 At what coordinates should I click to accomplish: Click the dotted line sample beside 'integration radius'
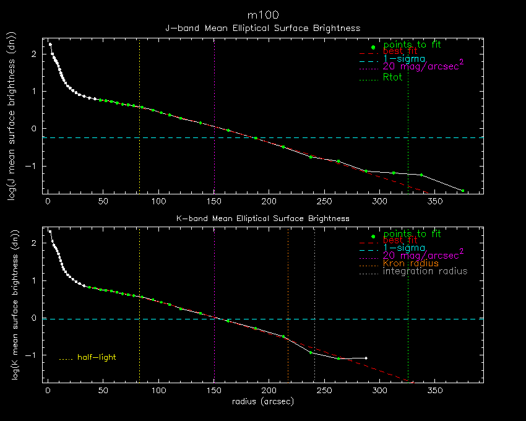tap(368, 272)
